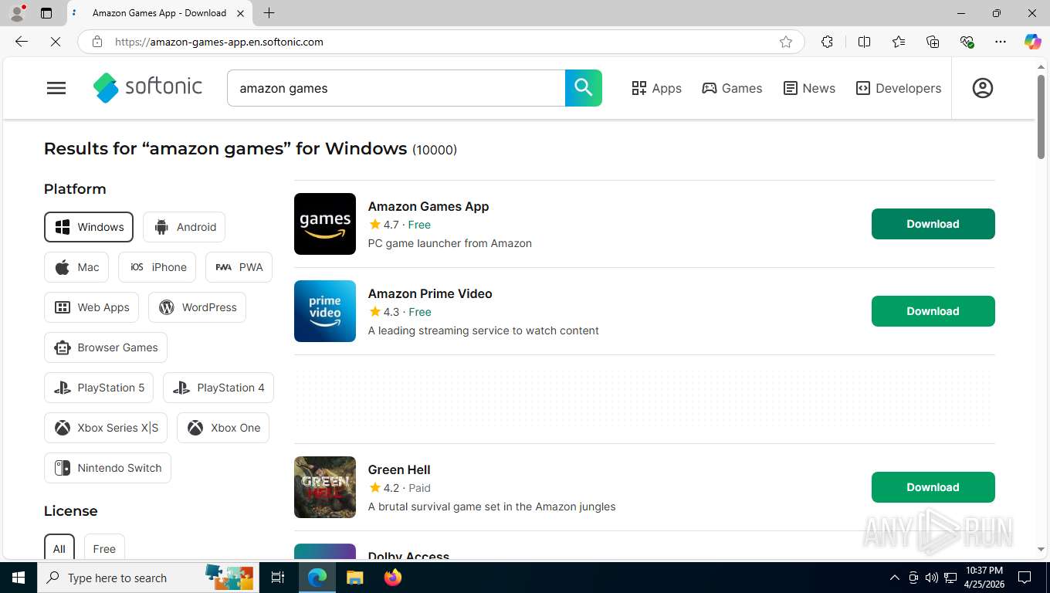Open Edge profile avatar
The height and width of the screenshot is (593, 1050).
click(x=17, y=13)
